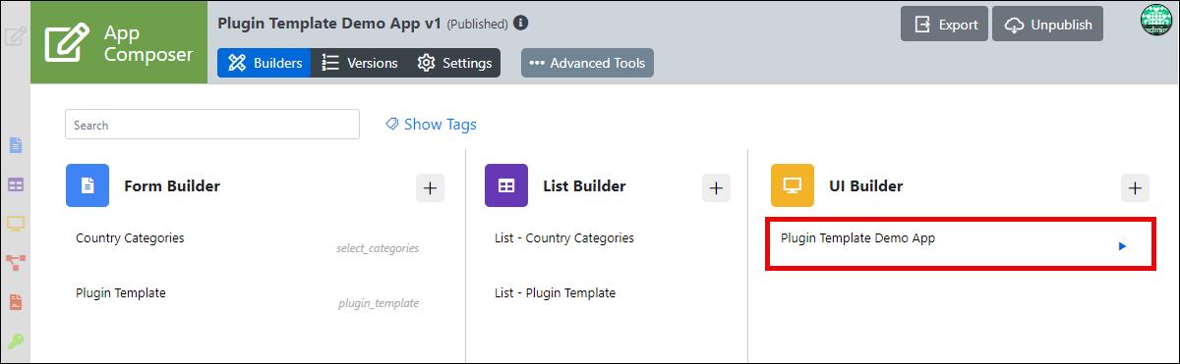Click the List Builder purple icon
The width and height of the screenshot is (1180, 364).
click(x=506, y=185)
